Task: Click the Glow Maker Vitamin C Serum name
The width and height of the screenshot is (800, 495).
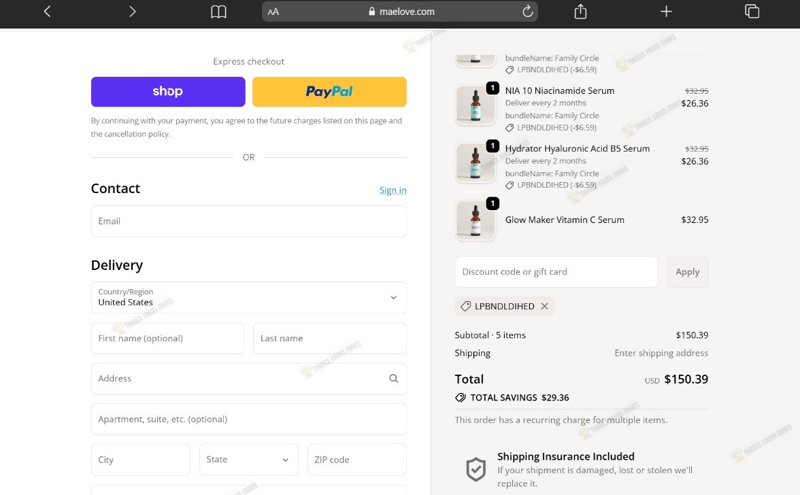Action: (x=565, y=220)
